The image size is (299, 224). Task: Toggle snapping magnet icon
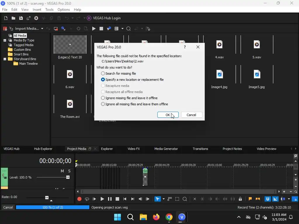click(x=268, y=199)
